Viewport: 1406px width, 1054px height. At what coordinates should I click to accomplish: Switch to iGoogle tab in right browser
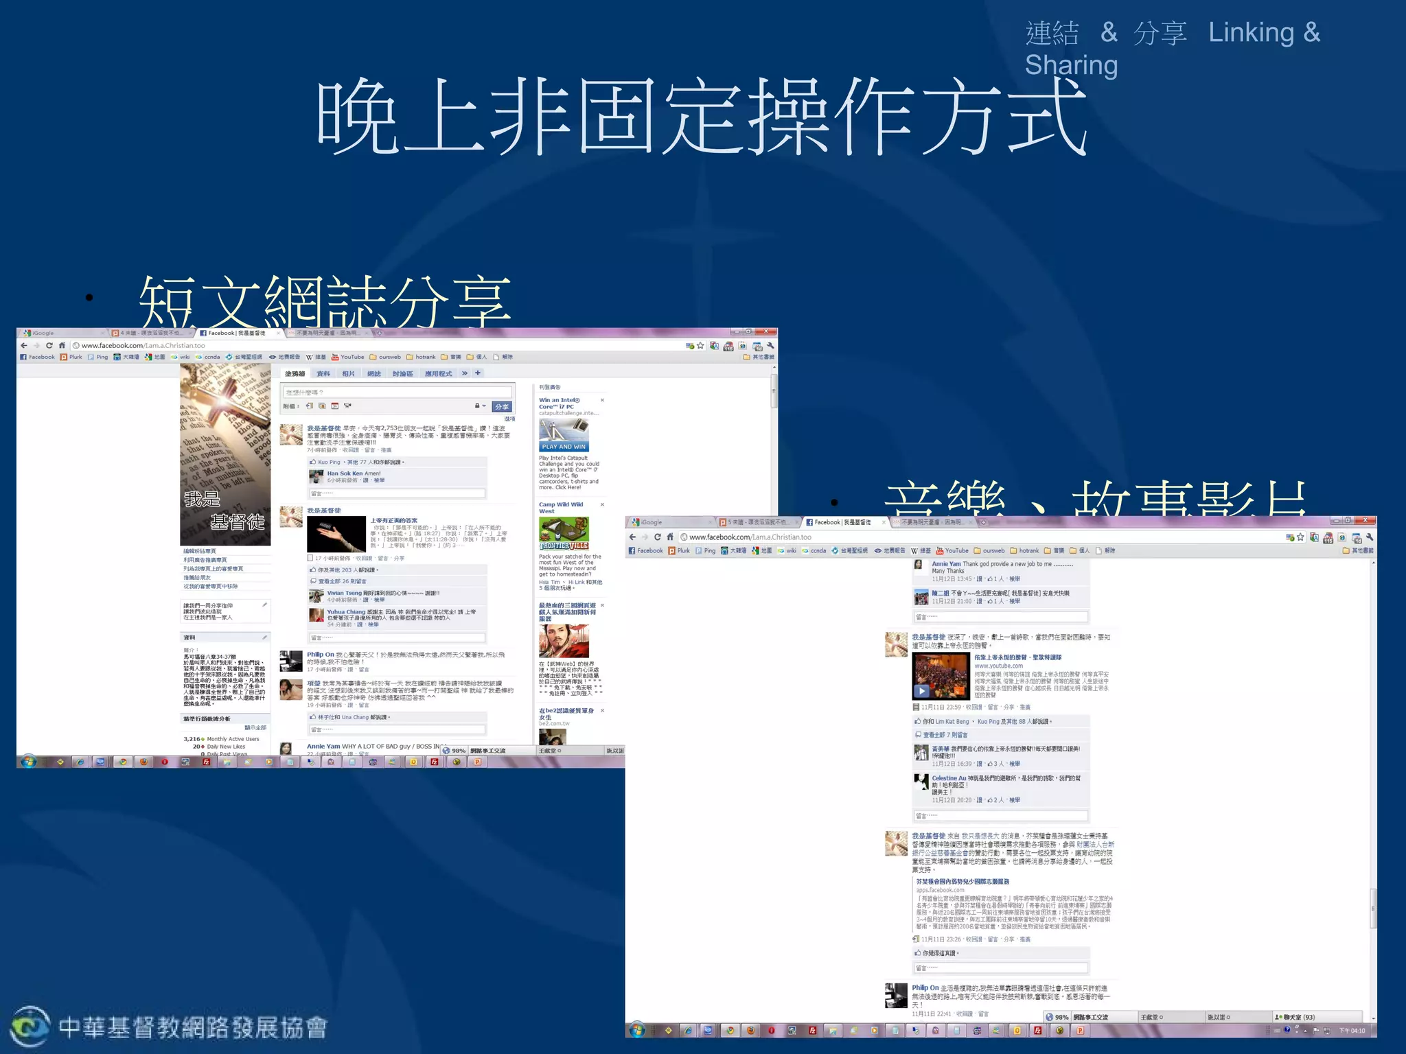click(669, 522)
